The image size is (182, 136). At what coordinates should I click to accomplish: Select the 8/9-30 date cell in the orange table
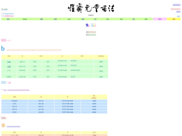click(x=41, y=135)
